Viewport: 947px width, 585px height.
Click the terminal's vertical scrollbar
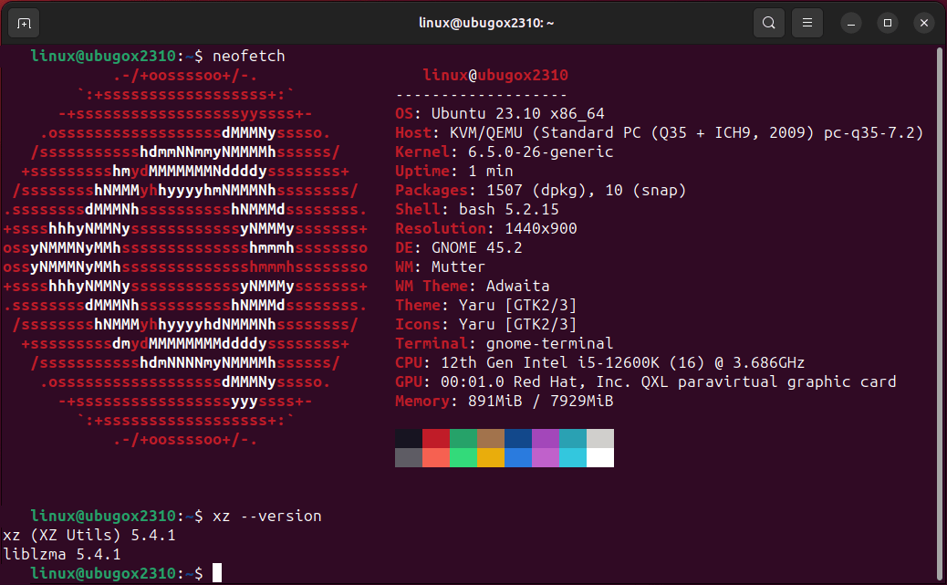point(941,274)
